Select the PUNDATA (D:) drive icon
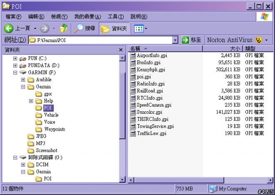The width and height of the screenshot is (275, 195). (x=23, y=65)
